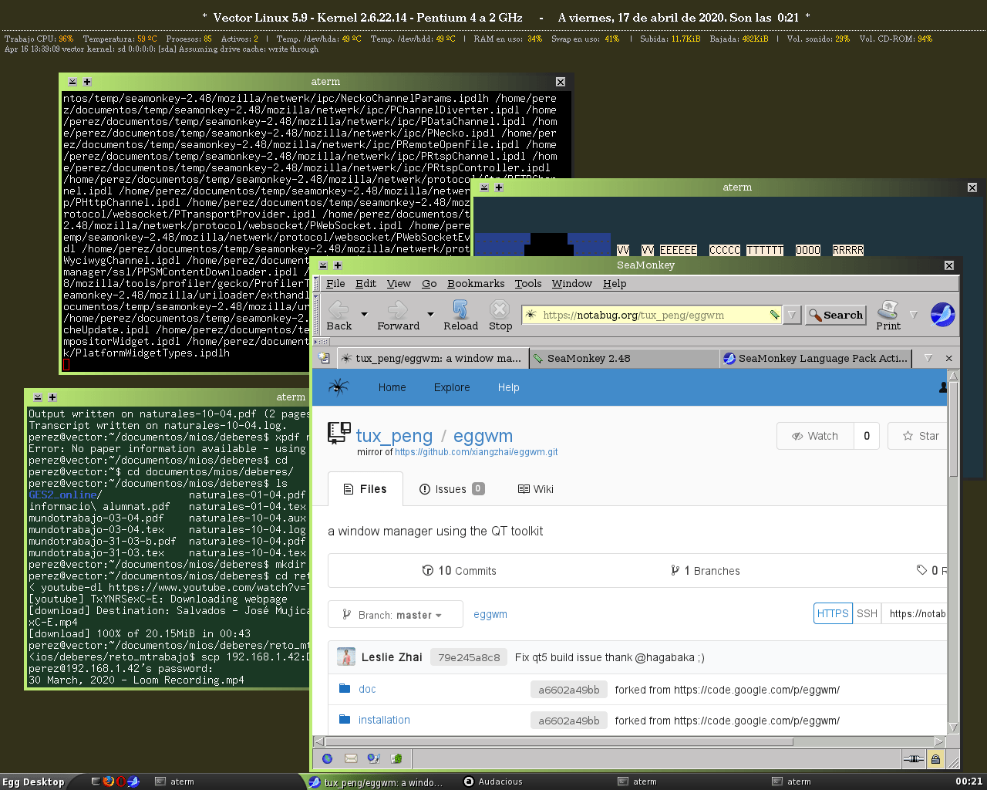Close the current SeaMonkey tab
The image size is (987, 790).
pyautogui.click(x=949, y=358)
